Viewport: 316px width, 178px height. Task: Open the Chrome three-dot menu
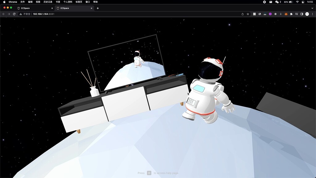coord(312,14)
